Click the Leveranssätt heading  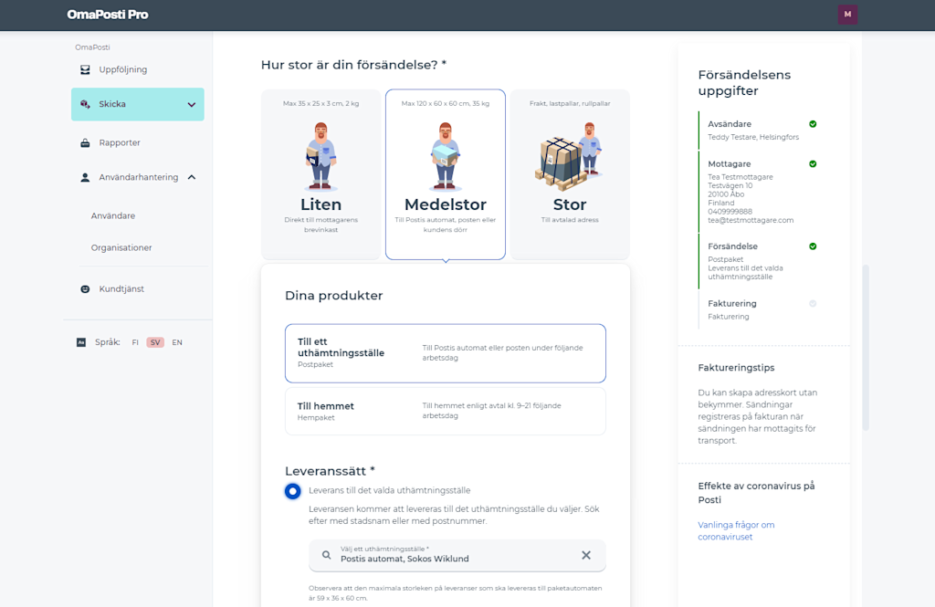(330, 471)
